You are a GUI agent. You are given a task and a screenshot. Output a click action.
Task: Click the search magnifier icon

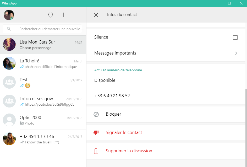(9, 29)
